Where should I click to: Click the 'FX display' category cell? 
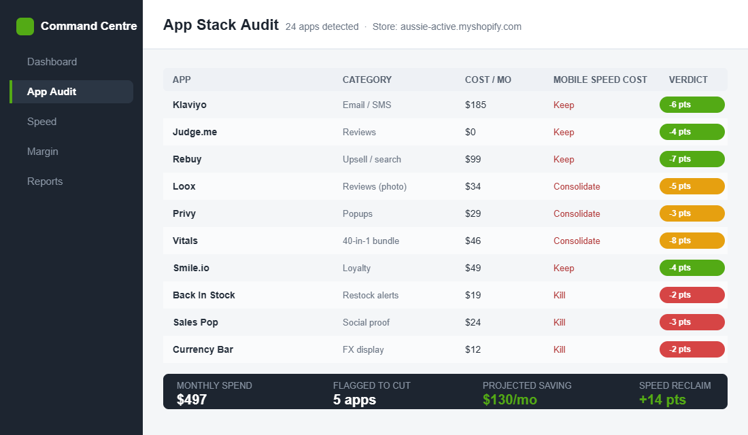click(363, 349)
